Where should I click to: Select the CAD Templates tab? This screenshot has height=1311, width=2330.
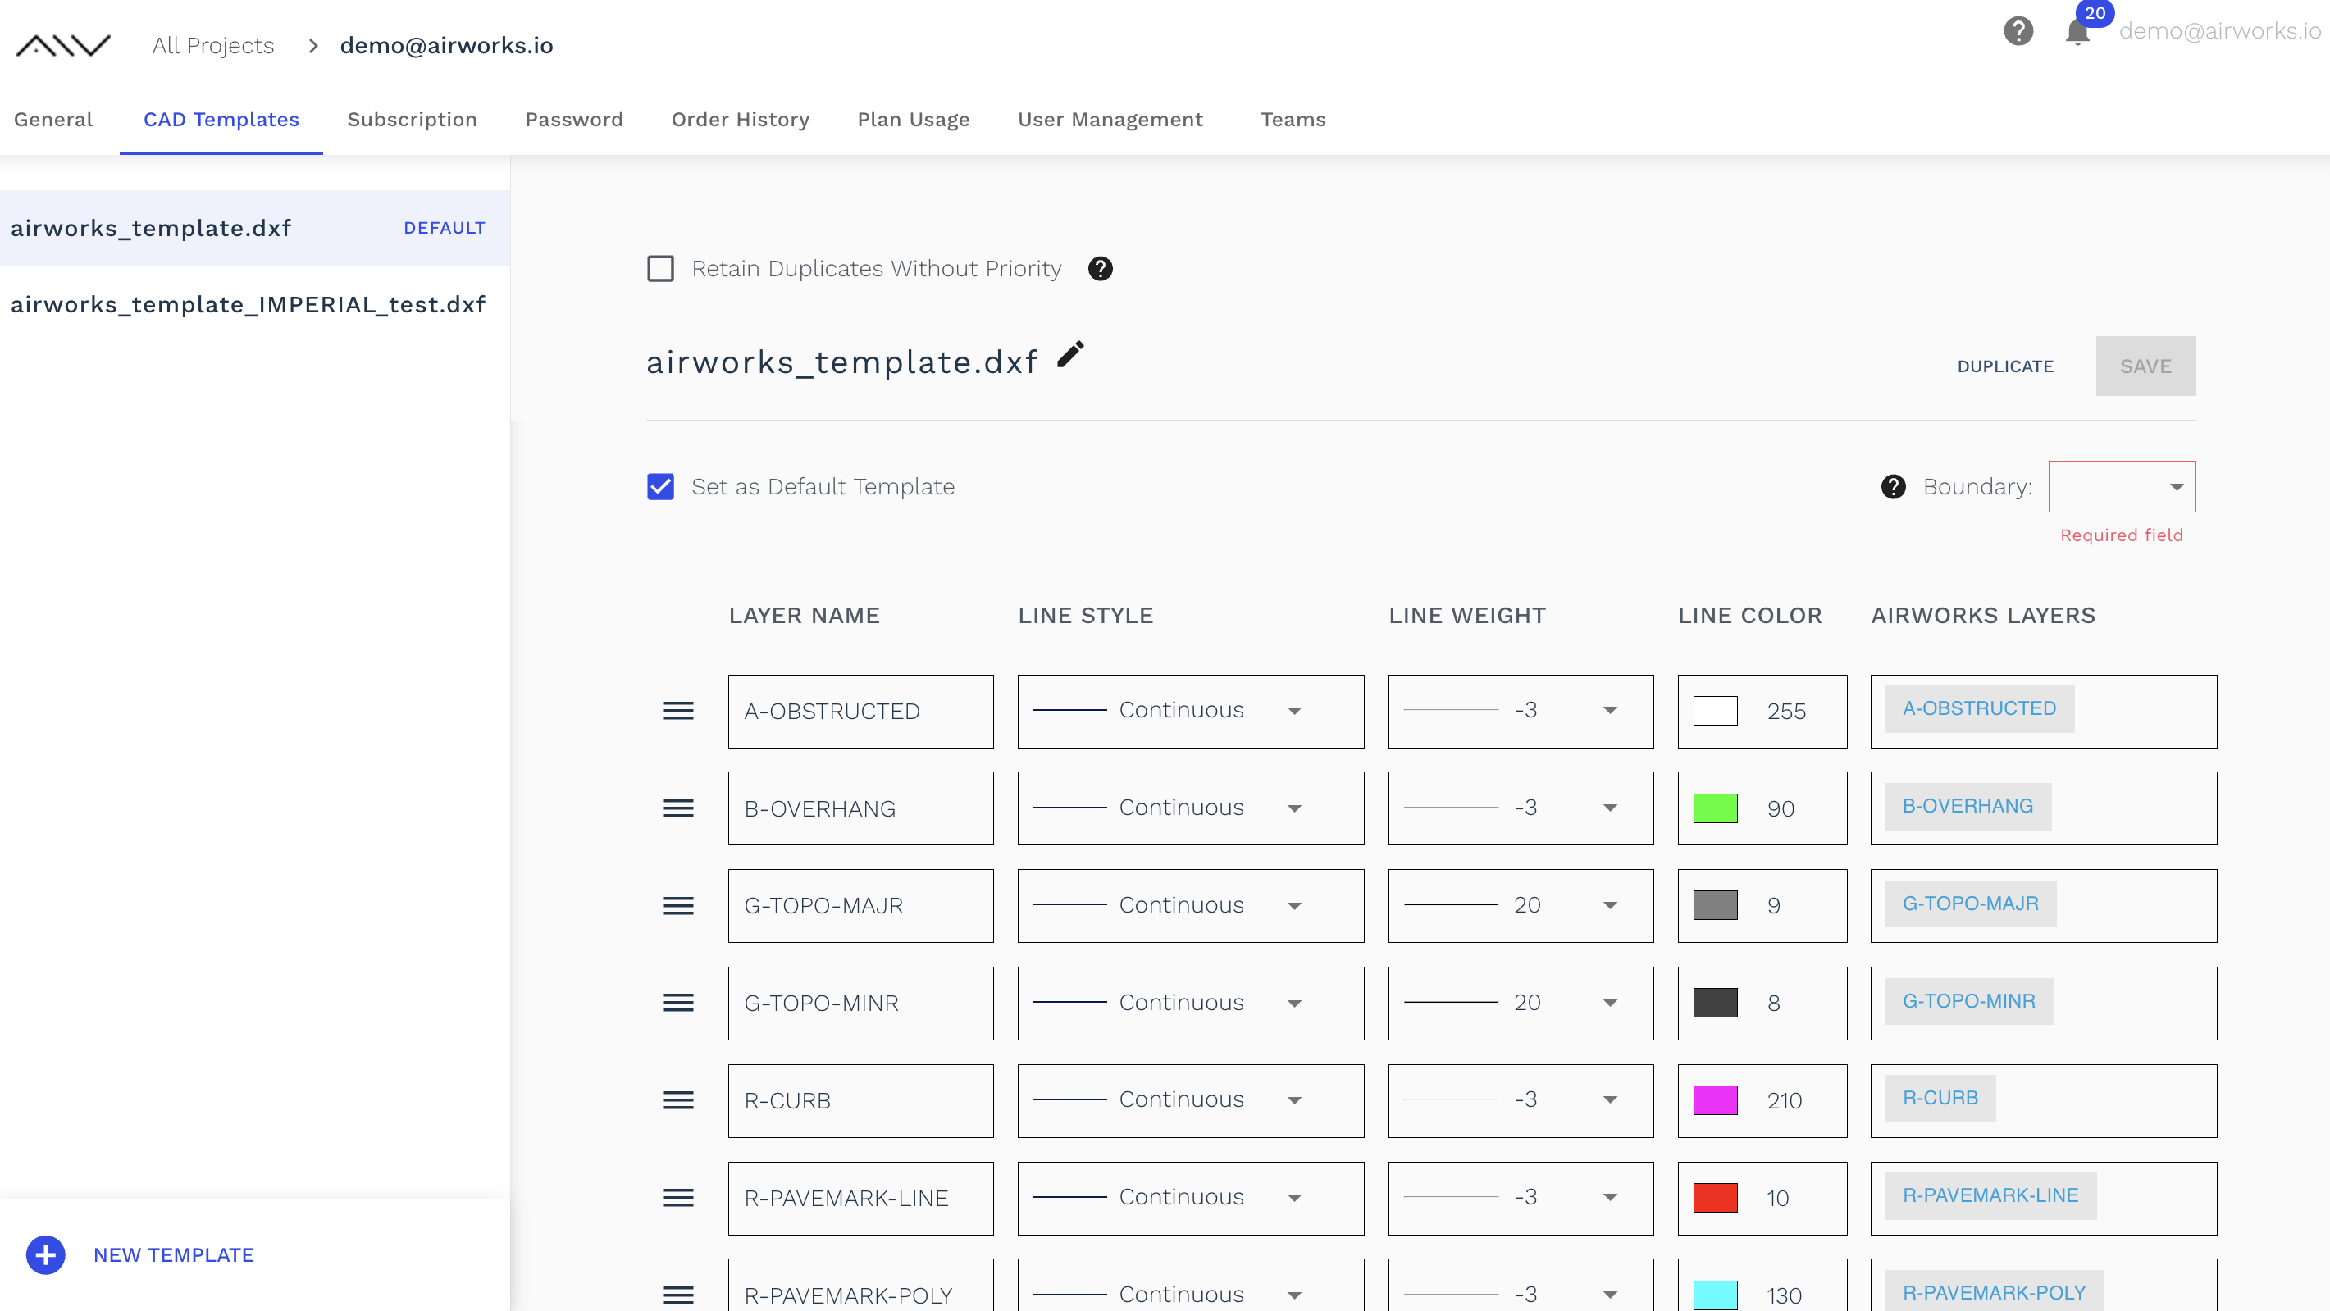pyautogui.click(x=221, y=120)
